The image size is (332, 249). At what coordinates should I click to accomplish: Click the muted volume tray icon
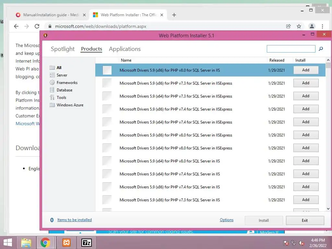[x=302, y=243]
